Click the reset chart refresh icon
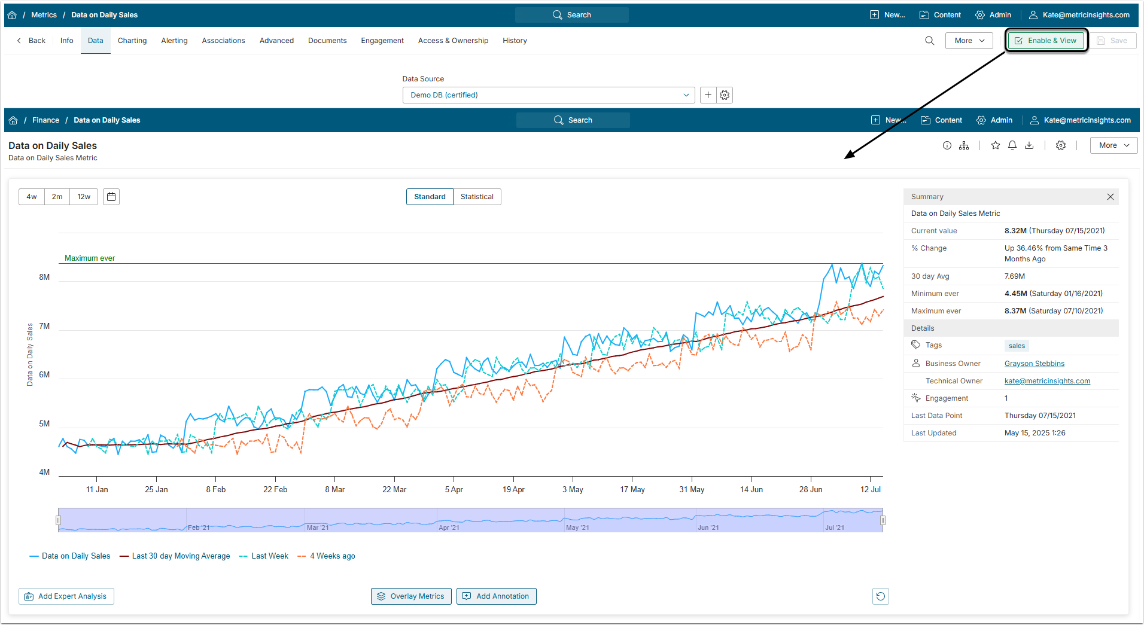This screenshot has height=625, width=1144. pos(880,596)
